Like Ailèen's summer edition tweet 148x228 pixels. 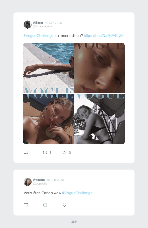(64, 152)
